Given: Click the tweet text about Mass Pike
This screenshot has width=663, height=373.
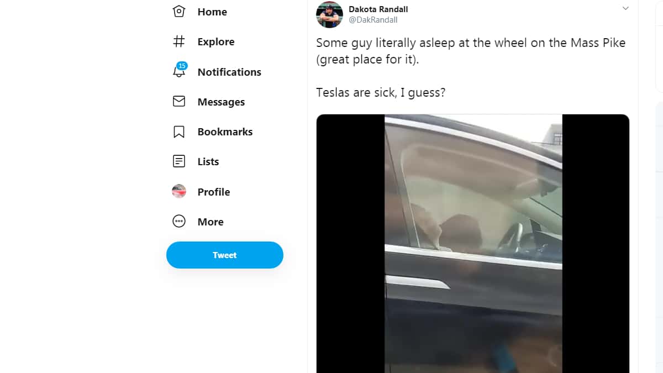Looking at the screenshot, I should (471, 67).
